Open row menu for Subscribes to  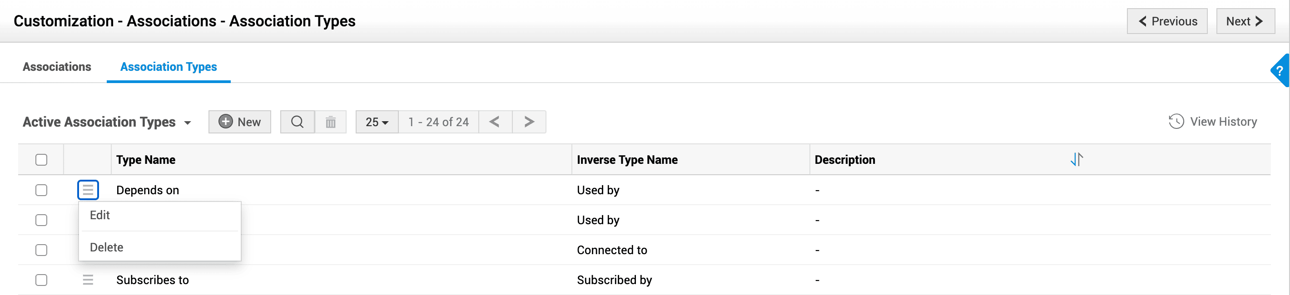88,280
